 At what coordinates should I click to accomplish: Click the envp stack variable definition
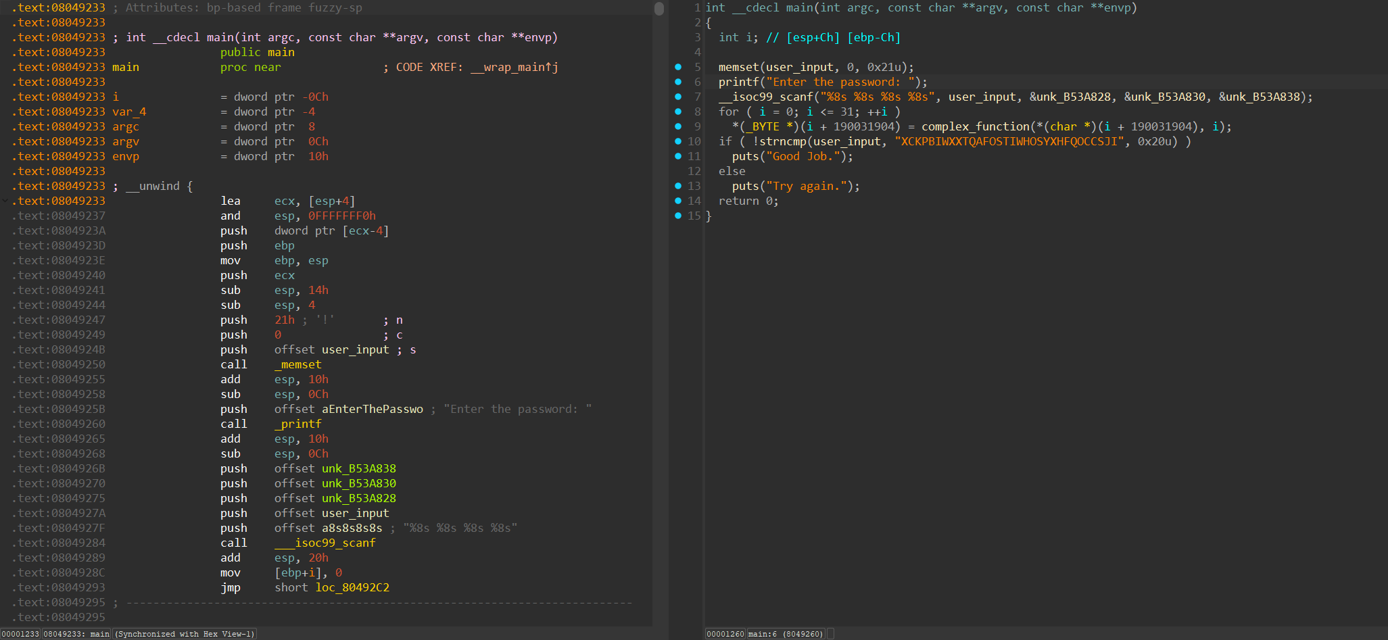pyautogui.click(x=126, y=156)
